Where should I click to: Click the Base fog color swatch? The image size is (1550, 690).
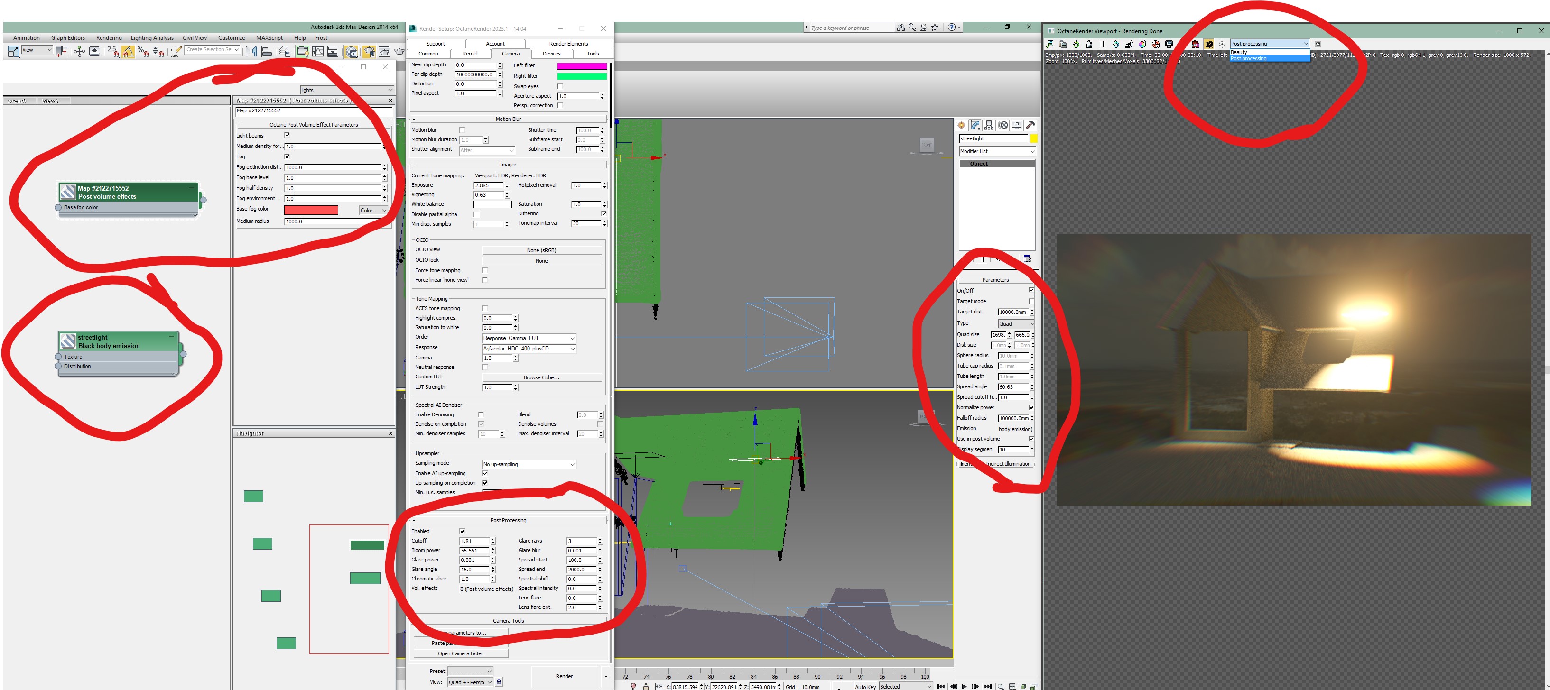(311, 210)
